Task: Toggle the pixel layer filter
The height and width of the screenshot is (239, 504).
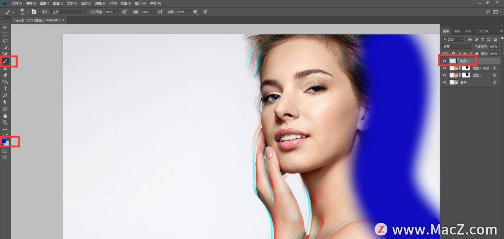Action: (470, 39)
